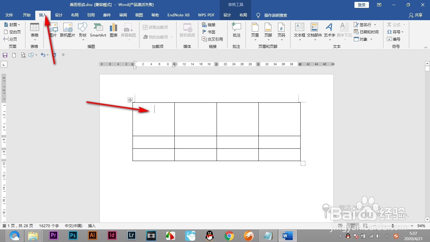
Task: Click the 登录 sign-in button
Action: [362, 5]
